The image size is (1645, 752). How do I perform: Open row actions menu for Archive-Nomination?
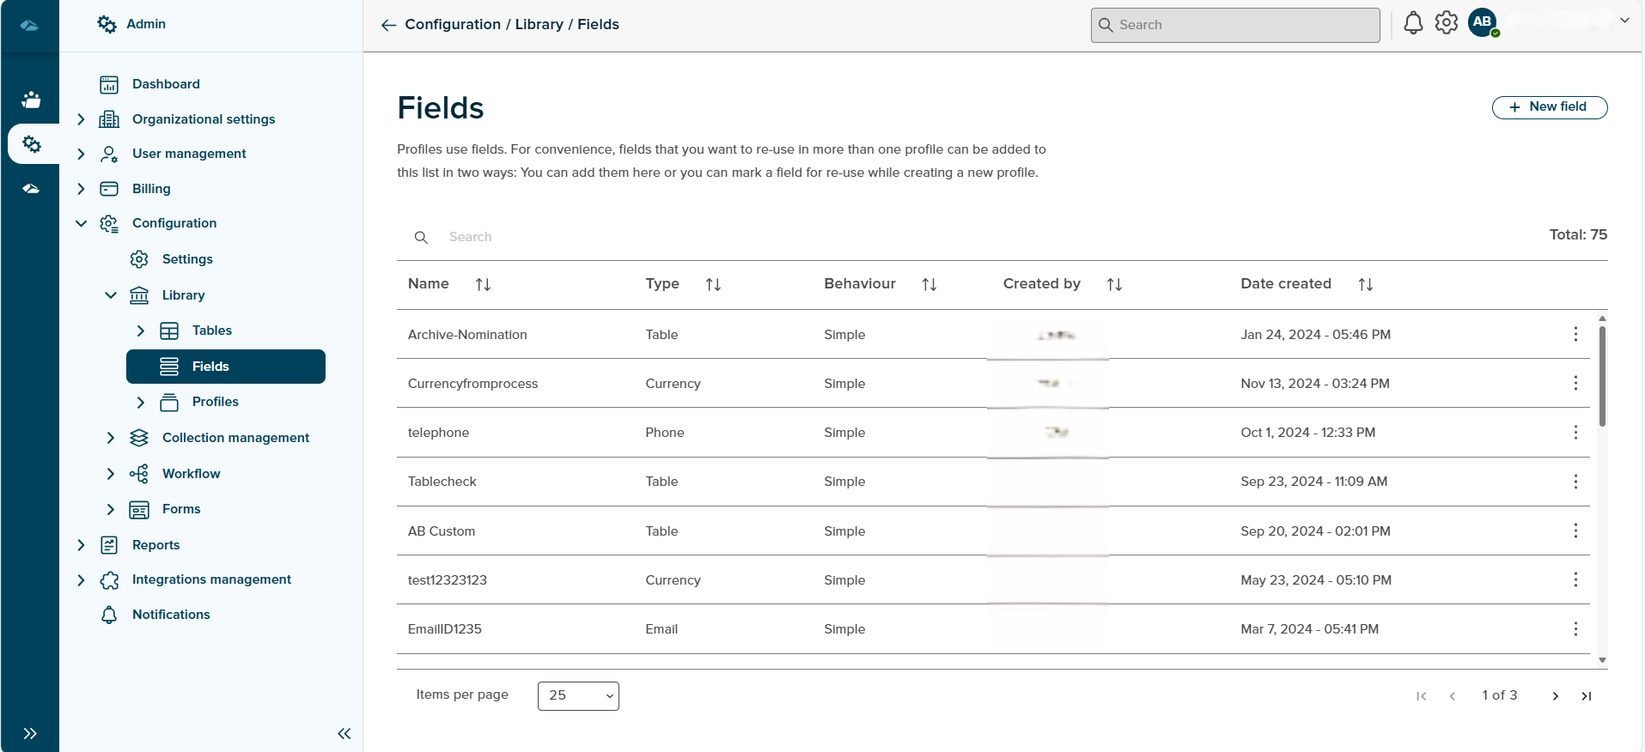1575,334
